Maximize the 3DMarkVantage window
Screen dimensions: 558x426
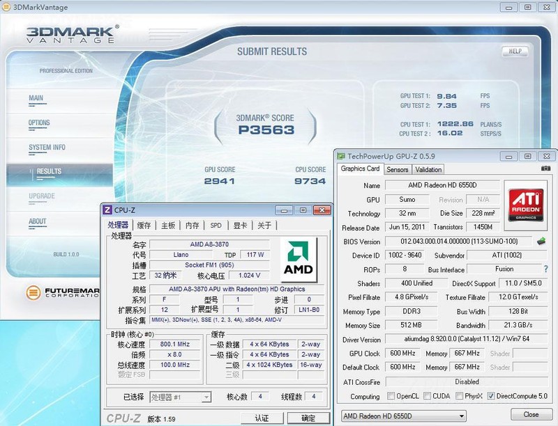(x=528, y=7)
